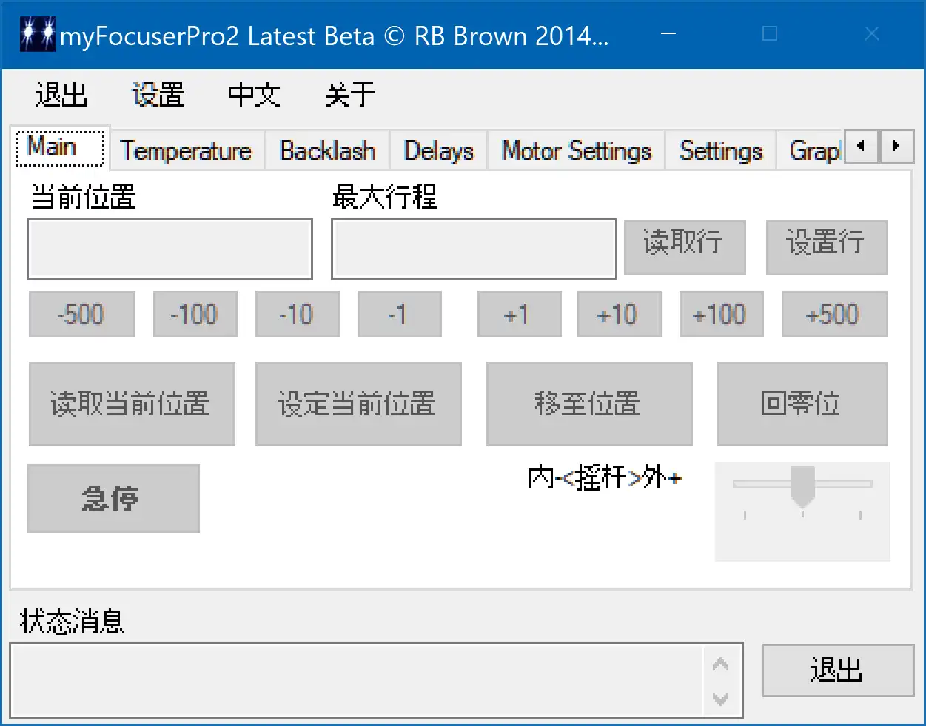Click the -100 step button
This screenshot has width=926, height=726.
point(195,315)
